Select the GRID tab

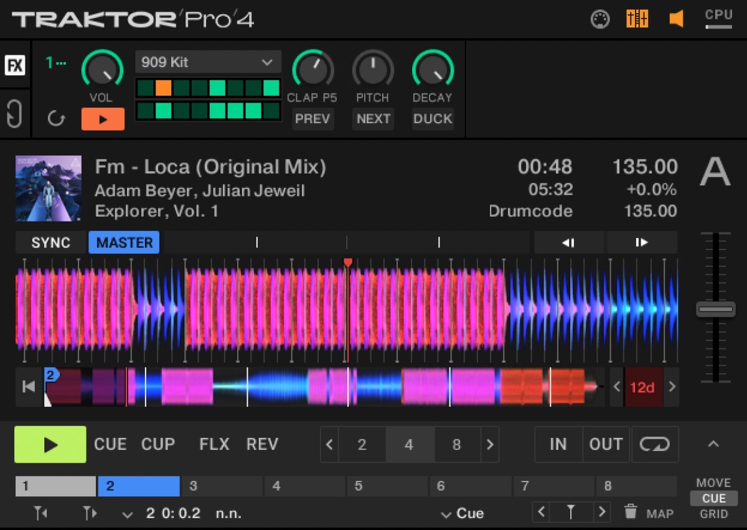point(713,514)
